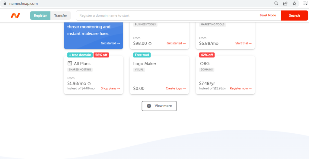Click the '+ free domain' badge

80,55
